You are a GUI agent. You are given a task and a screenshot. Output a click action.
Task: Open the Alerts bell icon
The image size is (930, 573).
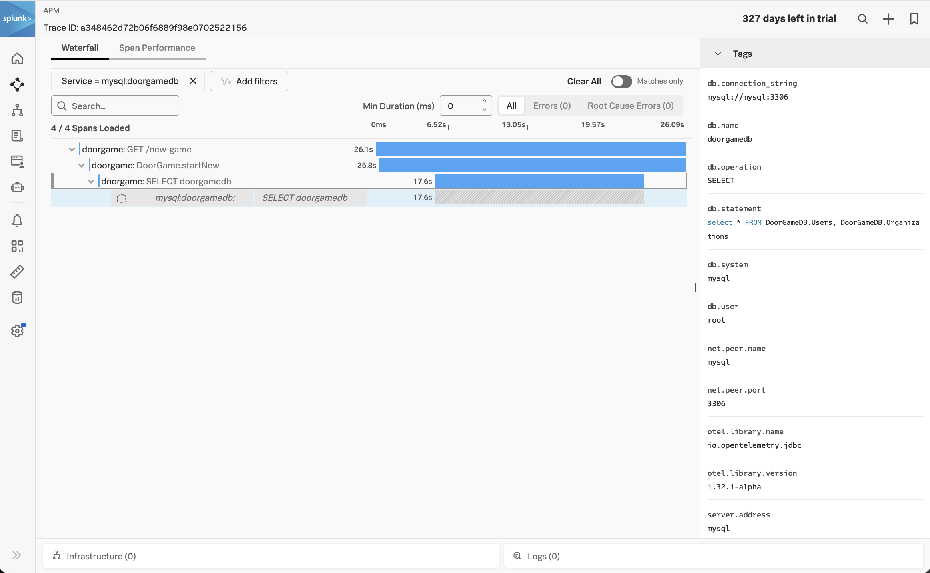tap(17, 220)
